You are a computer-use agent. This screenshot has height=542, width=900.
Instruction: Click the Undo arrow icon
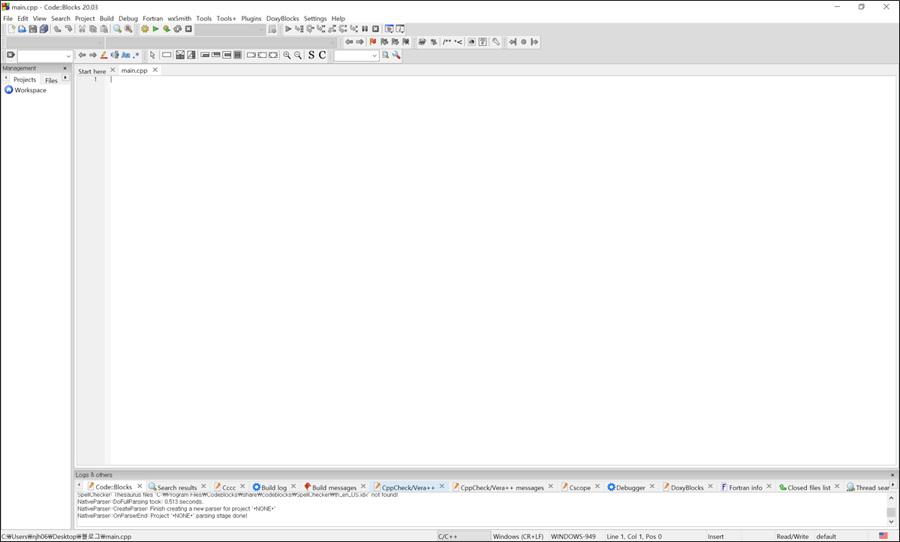(57, 29)
